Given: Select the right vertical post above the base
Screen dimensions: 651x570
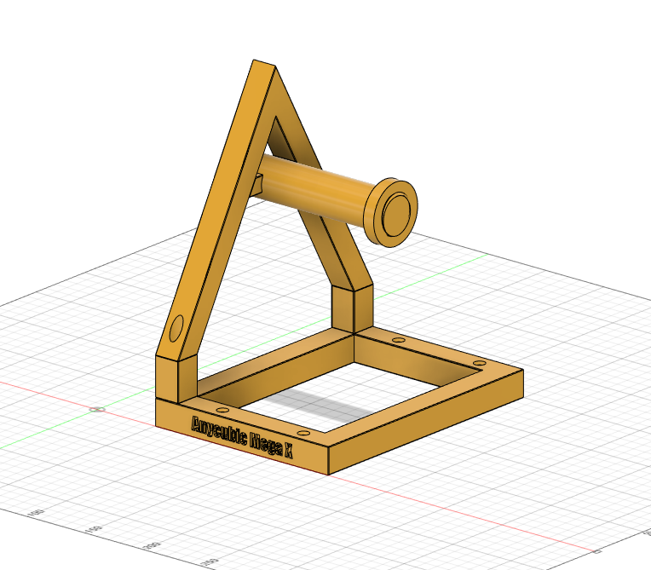Looking at the screenshot, I should coord(352,308).
